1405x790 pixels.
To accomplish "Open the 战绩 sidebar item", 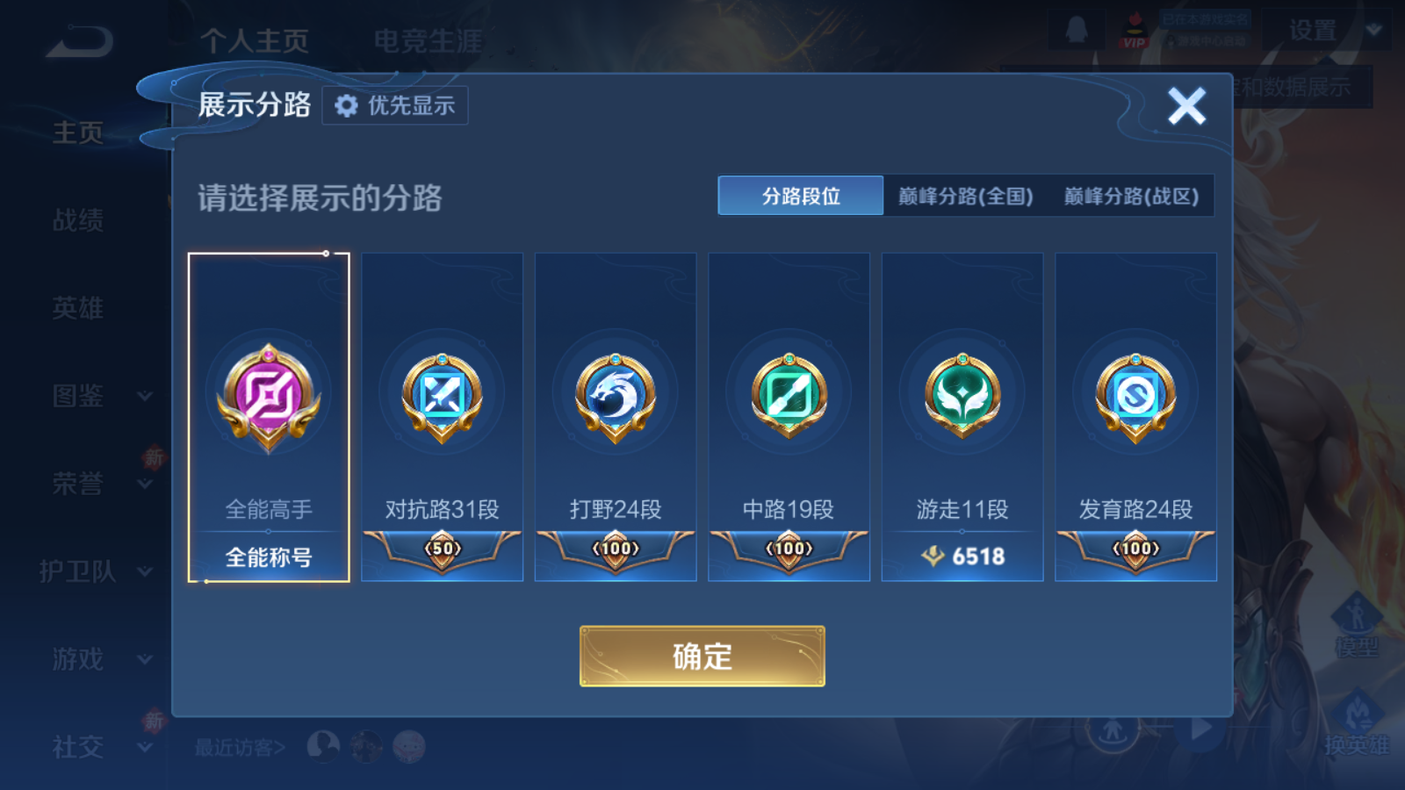I will click(78, 220).
